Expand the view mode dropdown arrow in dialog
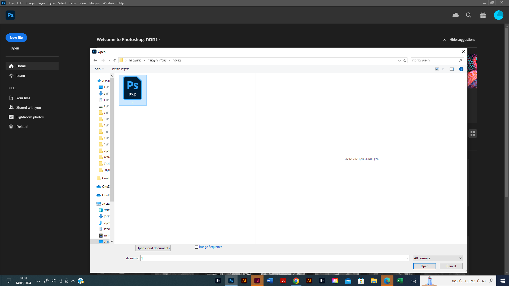Screen dimensions: 509x286 click(443, 69)
